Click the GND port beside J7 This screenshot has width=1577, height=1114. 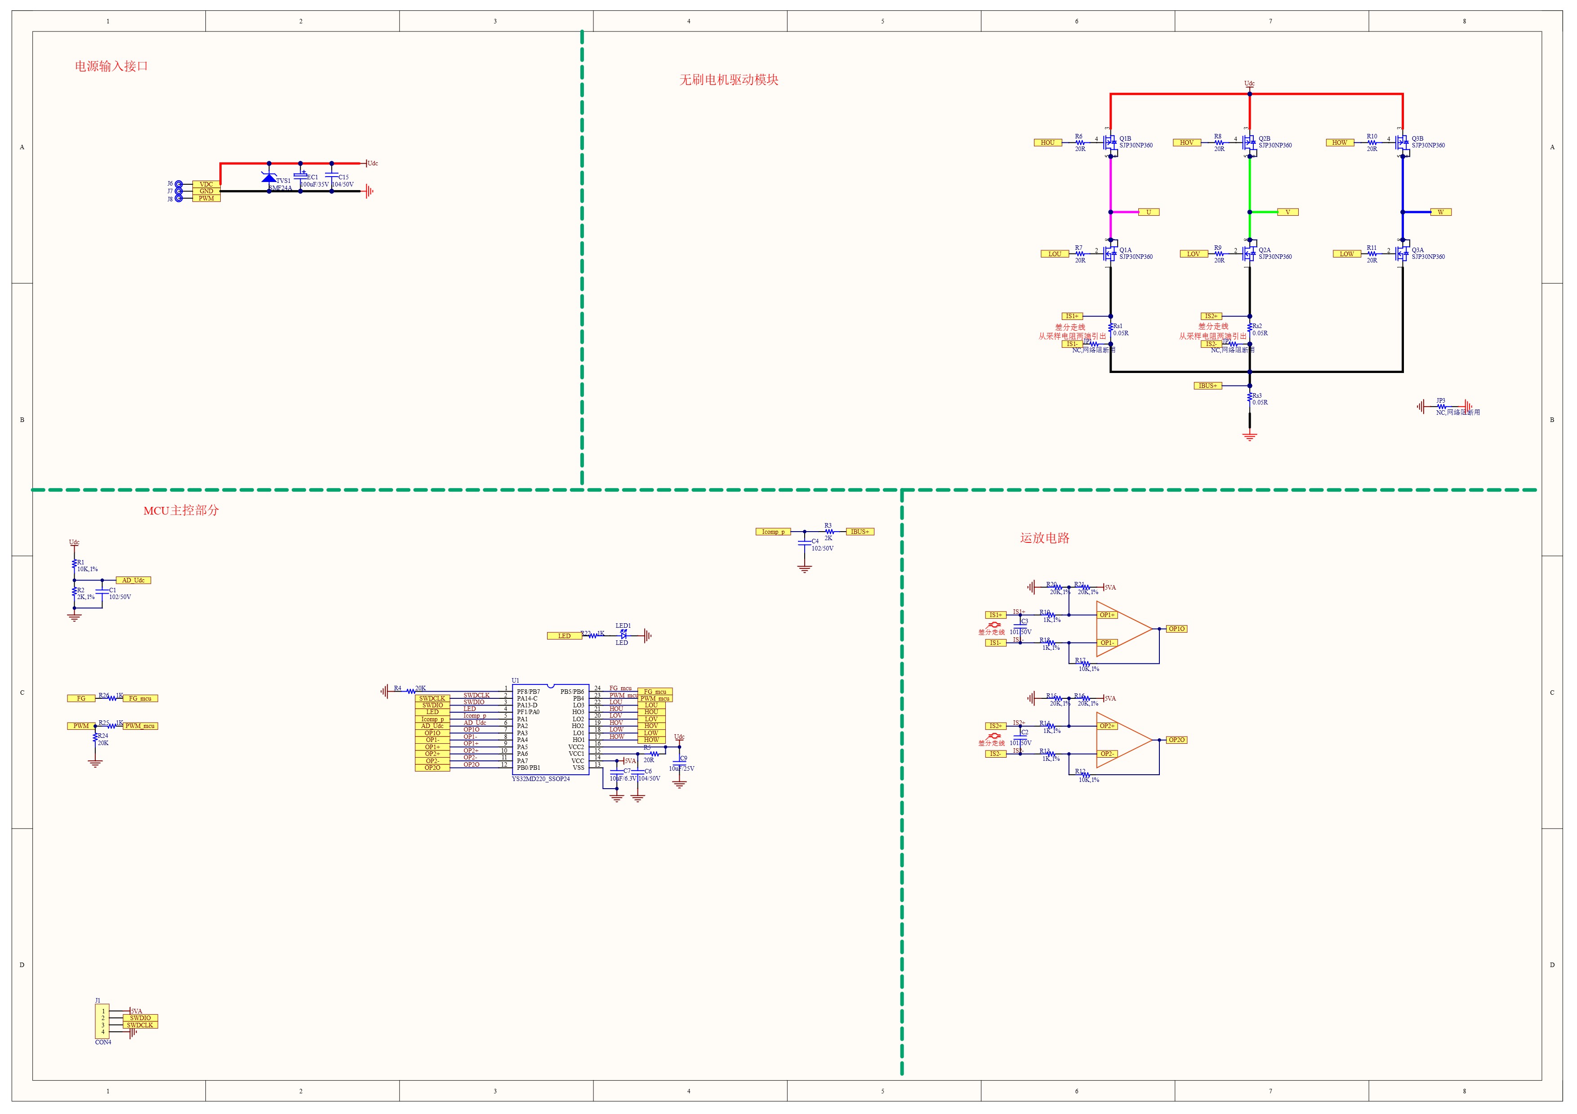point(206,191)
